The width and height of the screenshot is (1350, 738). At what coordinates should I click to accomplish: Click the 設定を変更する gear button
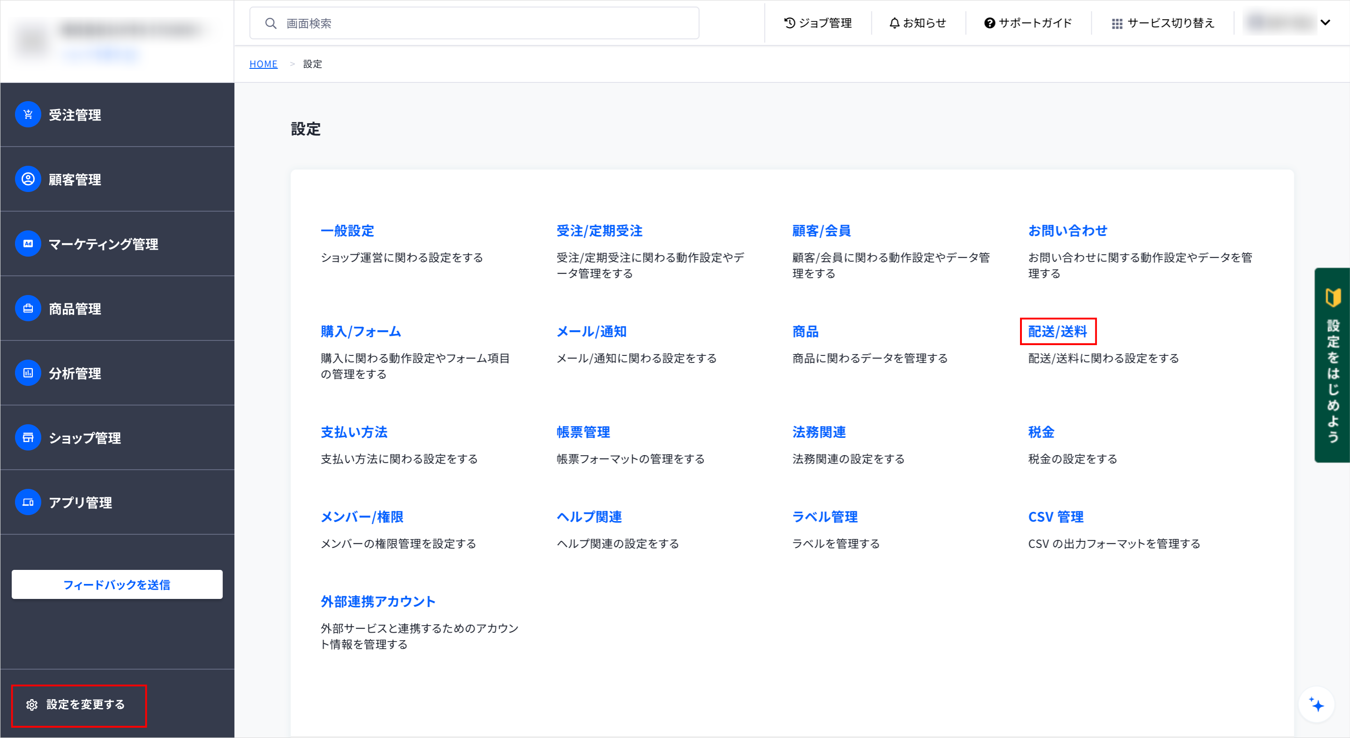[x=79, y=705]
